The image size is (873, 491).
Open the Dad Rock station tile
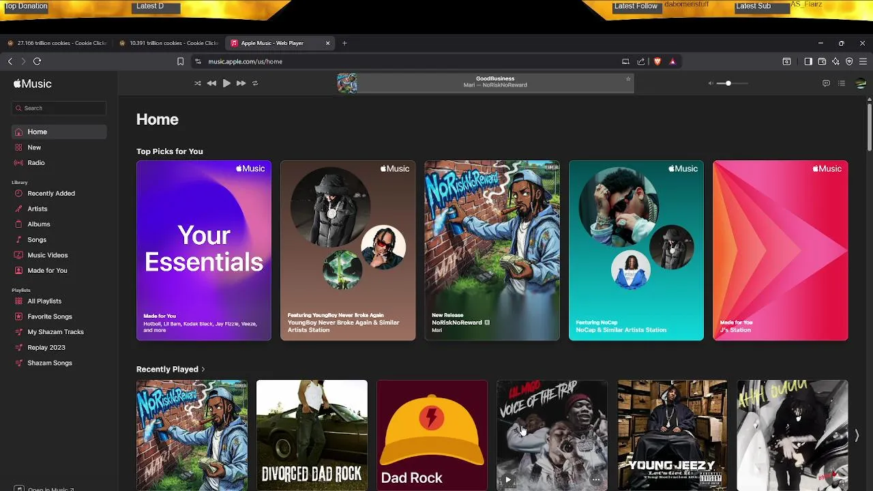(x=432, y=435)
